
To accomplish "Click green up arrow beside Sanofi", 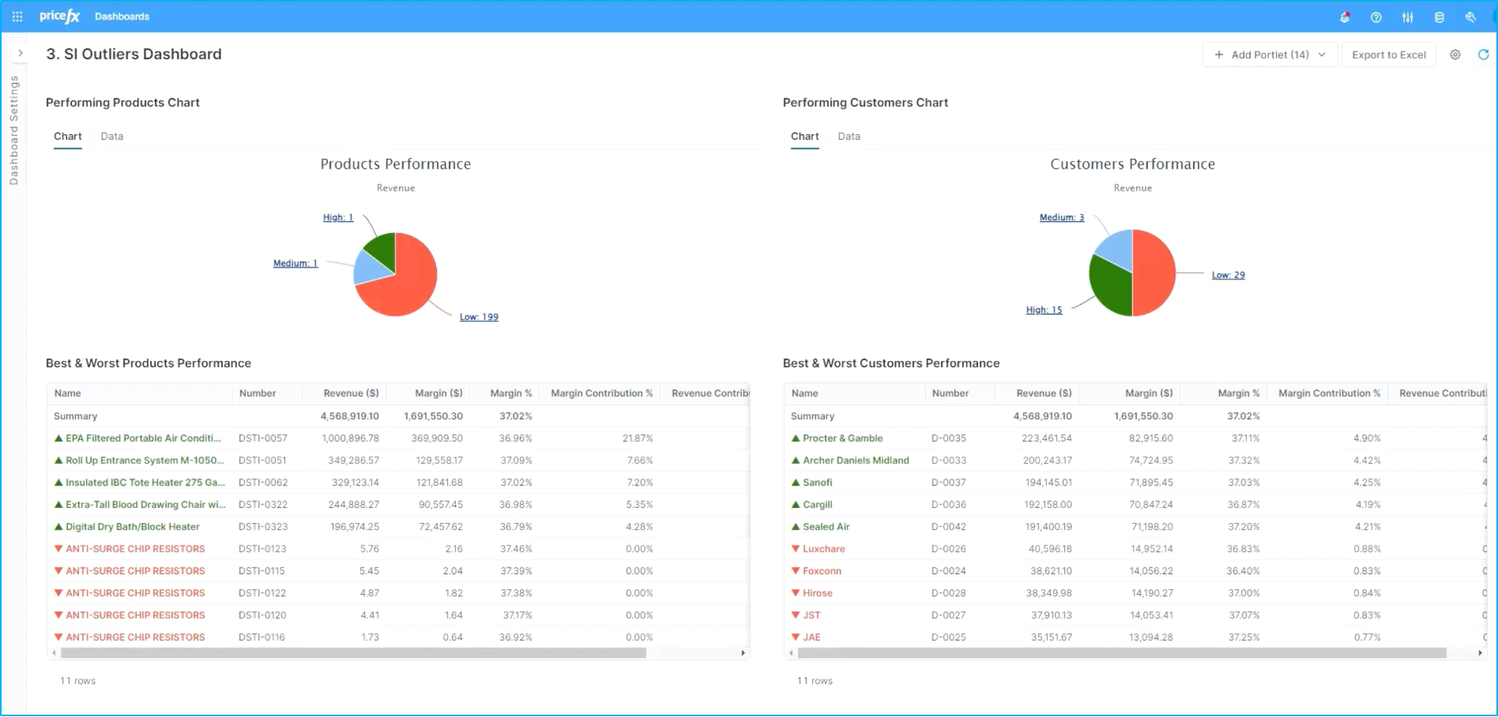I will coord(795,483).
